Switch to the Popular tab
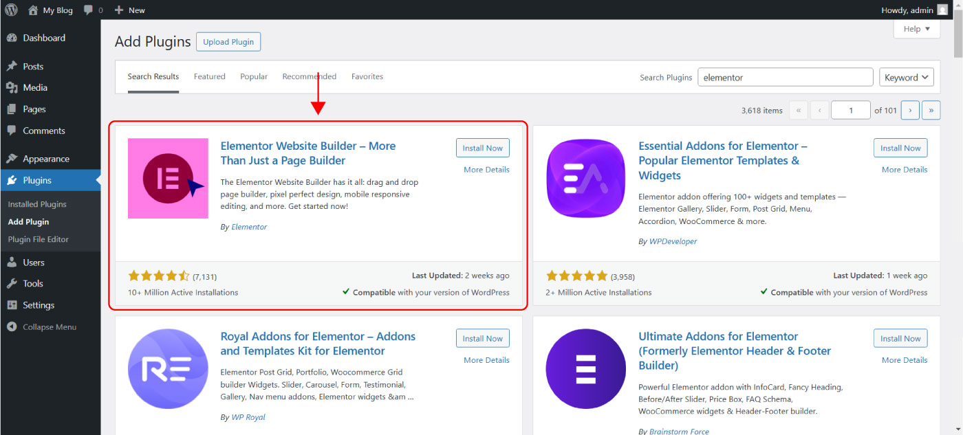 point(254,76)
